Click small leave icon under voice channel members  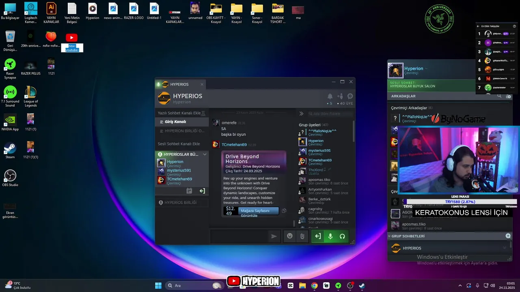coord(202,191)
